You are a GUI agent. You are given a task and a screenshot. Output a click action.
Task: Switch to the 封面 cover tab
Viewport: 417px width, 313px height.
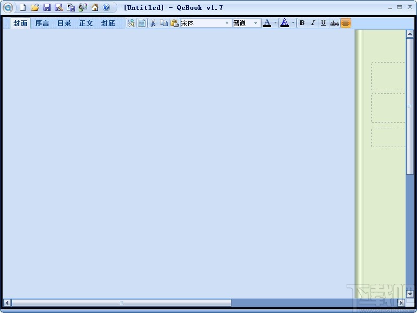tap(19, 23)
